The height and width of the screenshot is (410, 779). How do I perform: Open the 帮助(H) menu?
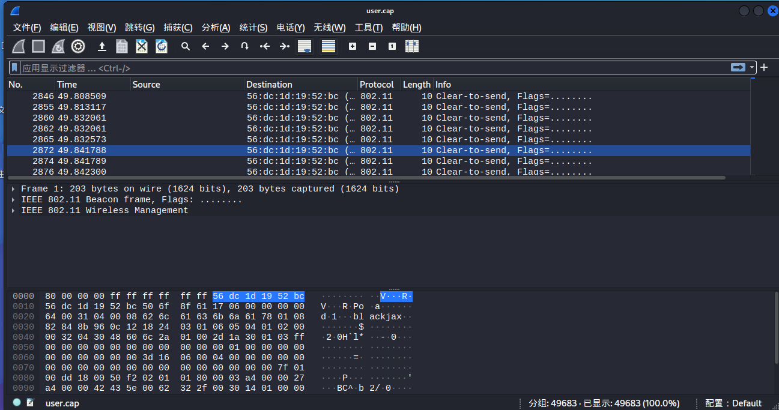407,28
